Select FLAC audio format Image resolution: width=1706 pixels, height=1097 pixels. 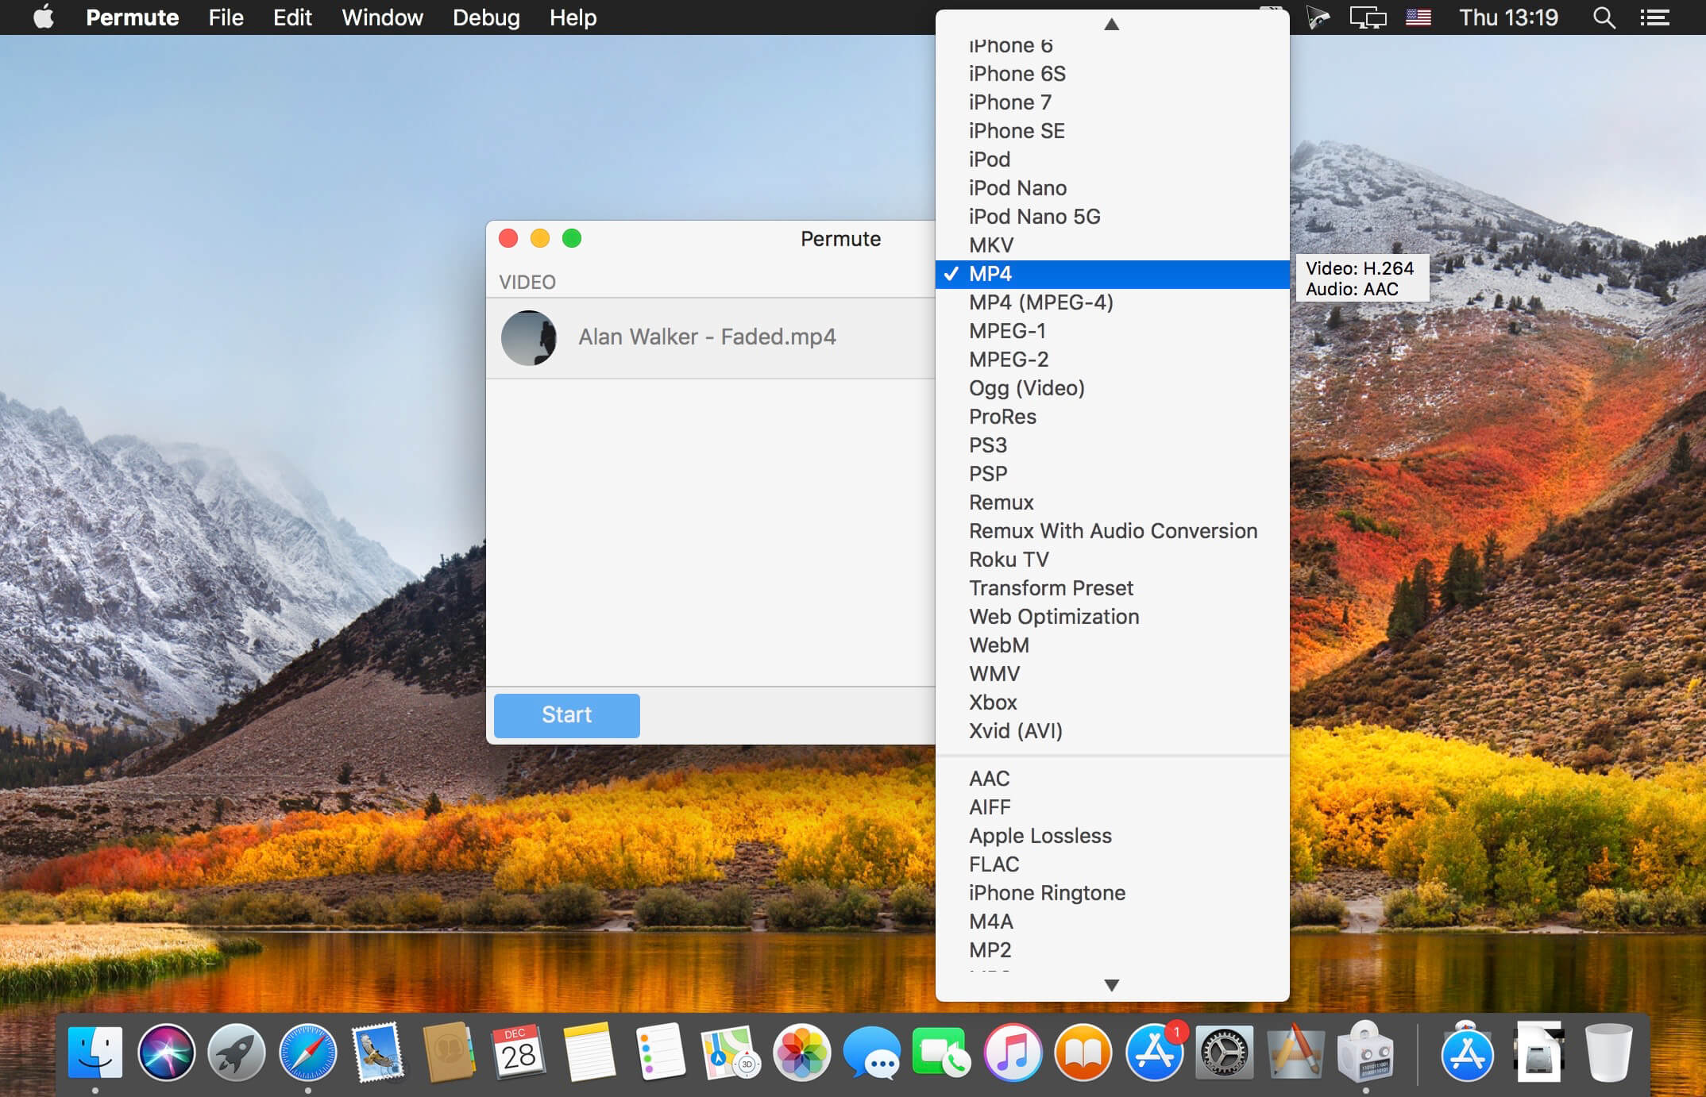(x=1112, y=864)
